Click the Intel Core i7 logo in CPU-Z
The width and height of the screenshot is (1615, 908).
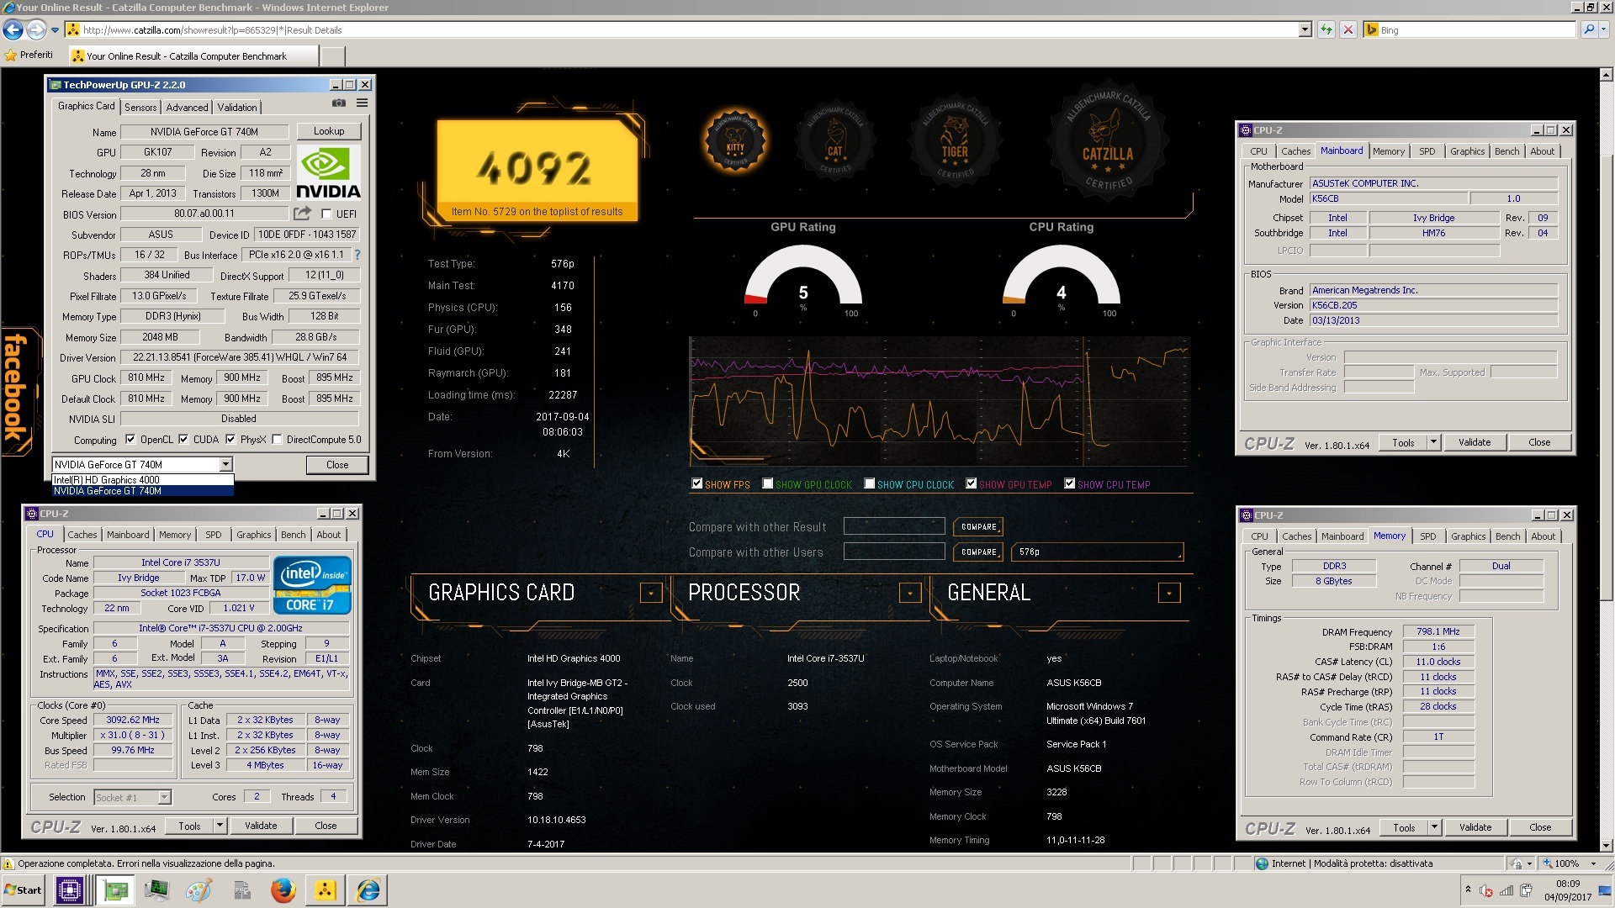[312, 585]
